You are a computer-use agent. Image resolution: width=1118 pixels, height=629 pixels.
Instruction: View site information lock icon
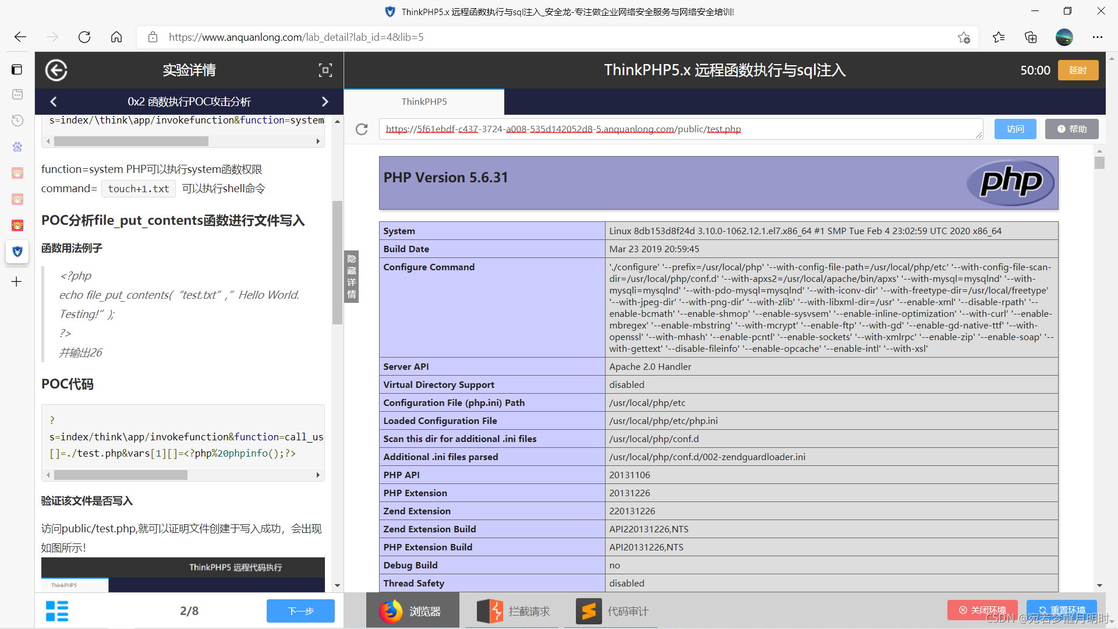[153, 37]
